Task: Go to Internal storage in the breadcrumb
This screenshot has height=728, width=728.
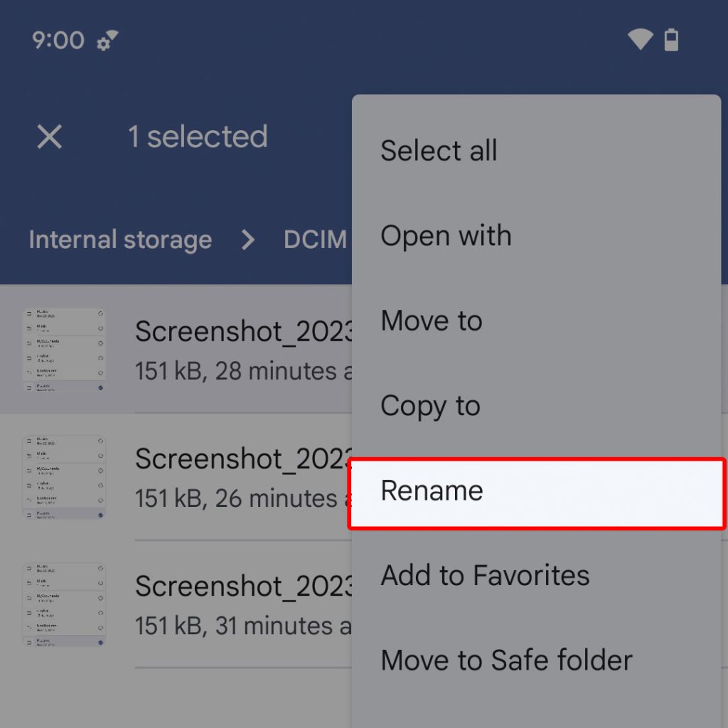Action: (x=120, y=240)
